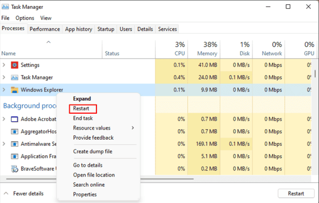Click the Adobe Acrobat process icon
The image size is (319, 203).
15,119
